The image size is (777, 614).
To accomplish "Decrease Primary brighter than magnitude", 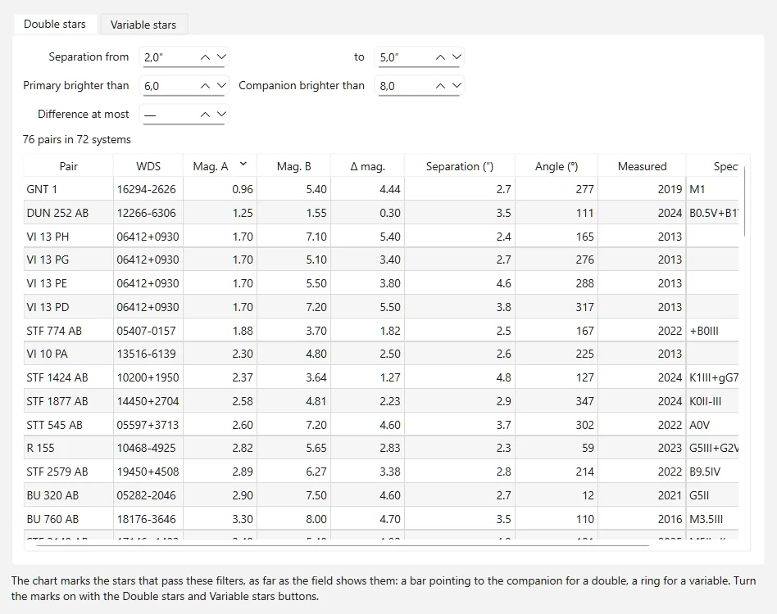I will tap(221, 86).
